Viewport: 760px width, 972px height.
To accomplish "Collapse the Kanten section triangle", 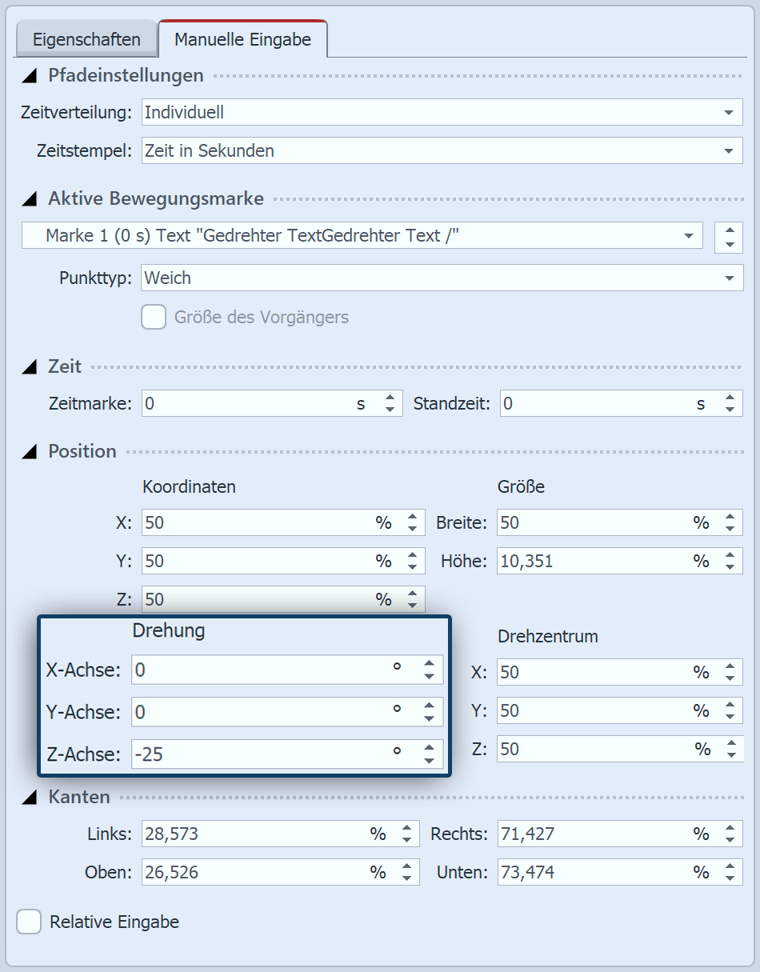I will point(30,797).
